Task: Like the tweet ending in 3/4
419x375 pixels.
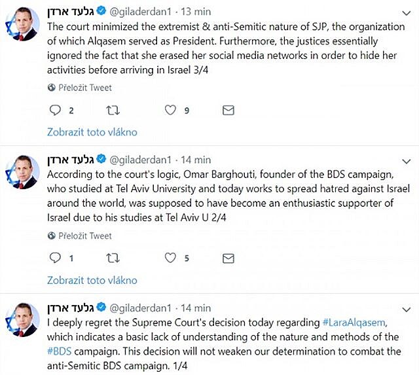Action: click(170, 110)
